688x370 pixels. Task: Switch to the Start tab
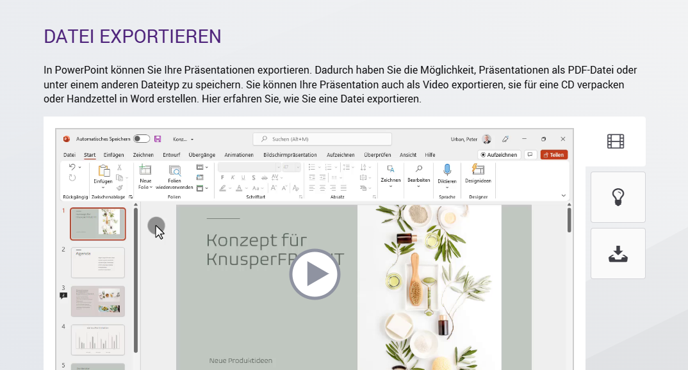tap(90, 155)
